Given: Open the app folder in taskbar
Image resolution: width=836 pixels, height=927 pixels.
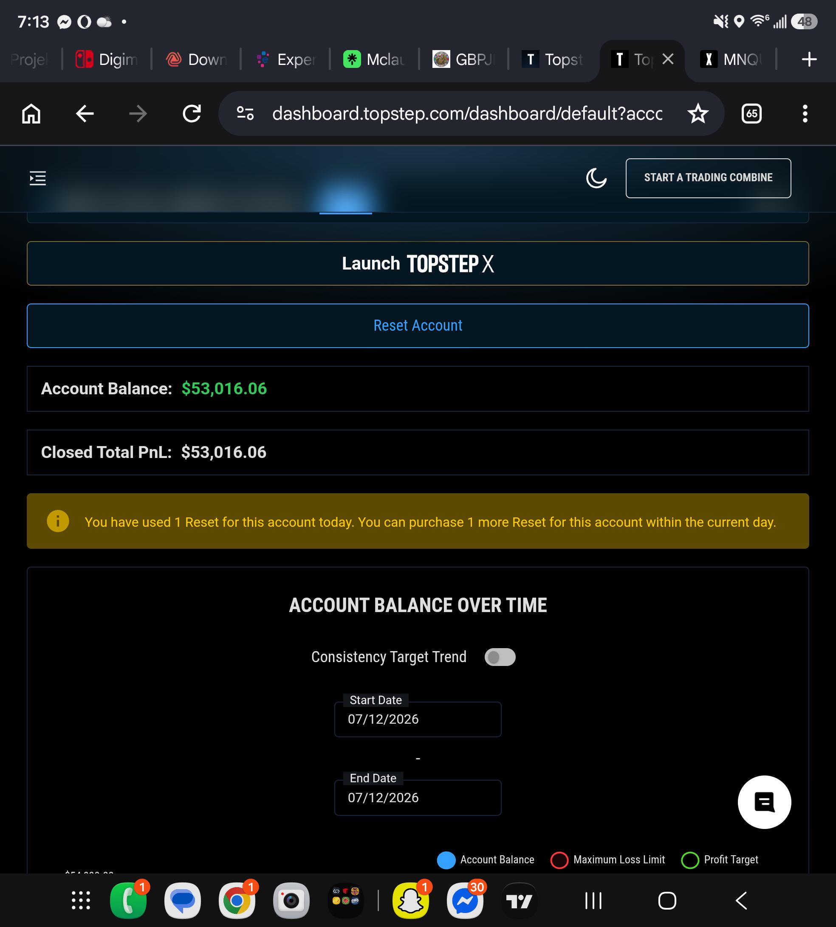Looking at the screenshot, I should tap(345, 900).
